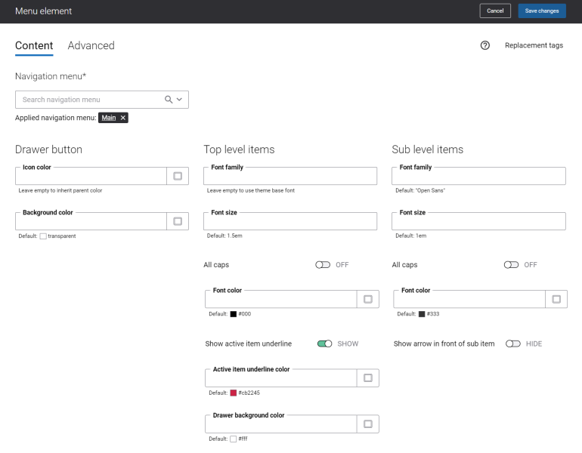
Task: Click the '#333' default color text
Action: click(433, 313)
